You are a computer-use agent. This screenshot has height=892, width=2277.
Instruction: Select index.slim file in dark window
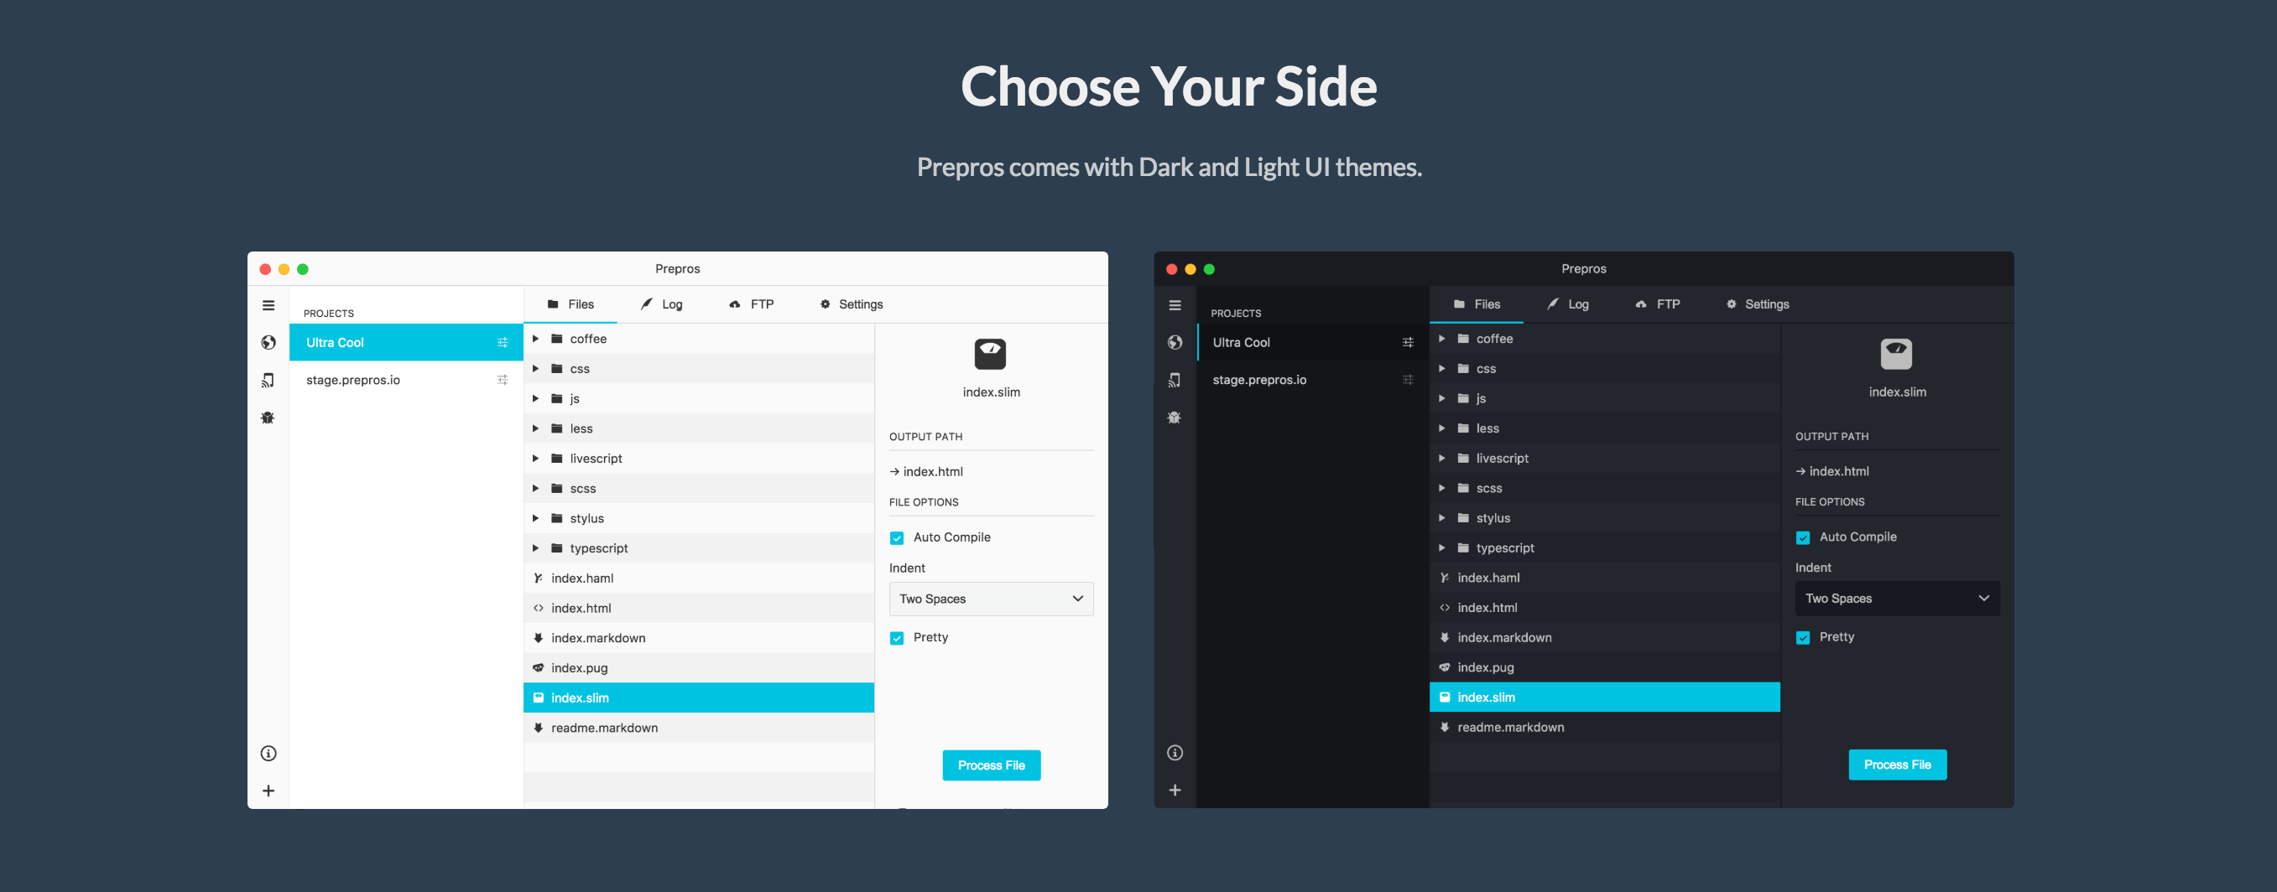[x=1604, y=698]
